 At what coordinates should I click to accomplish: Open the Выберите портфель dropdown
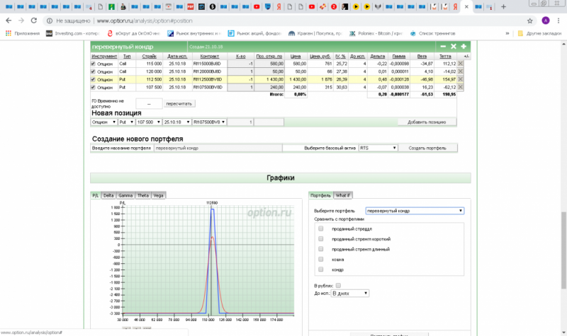(x=415, y=211)
